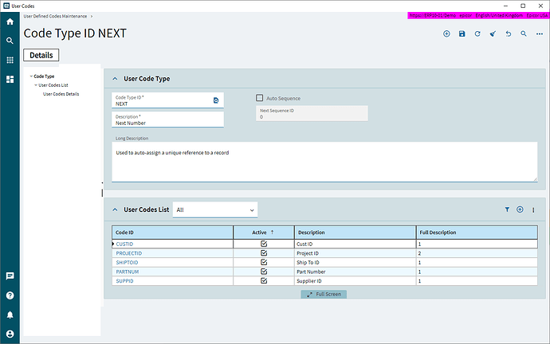Click the undo icon in toolbar
The image size is (550, 344).
click(509, 33)
